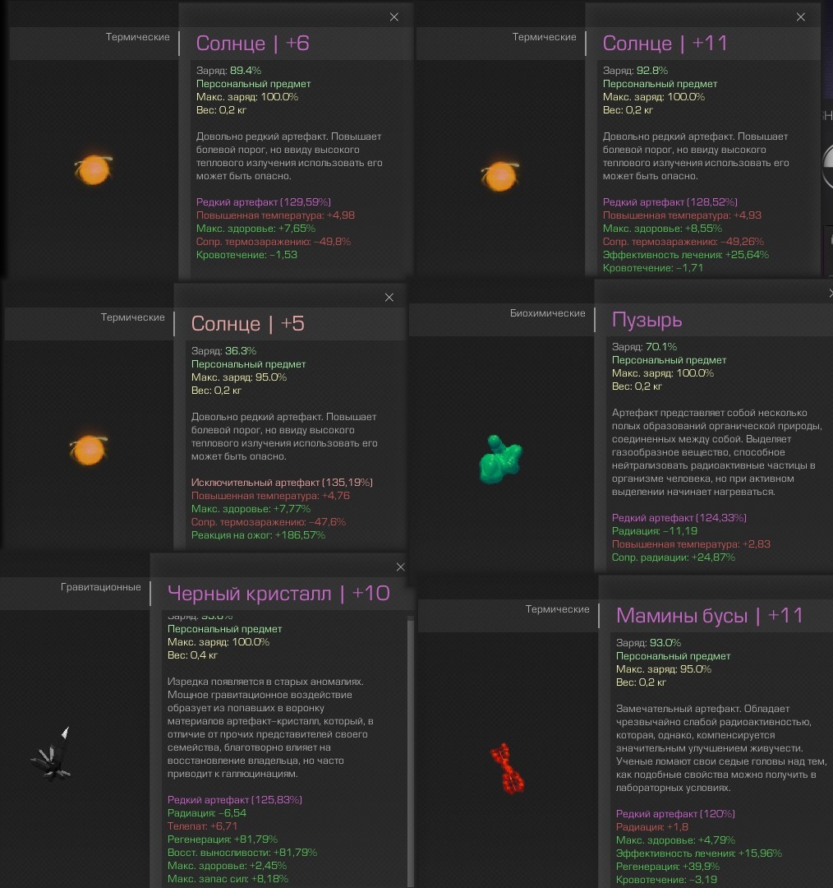Click "Повышенная температура: +4,76"
Screen dimensions: 833x888
270,496
